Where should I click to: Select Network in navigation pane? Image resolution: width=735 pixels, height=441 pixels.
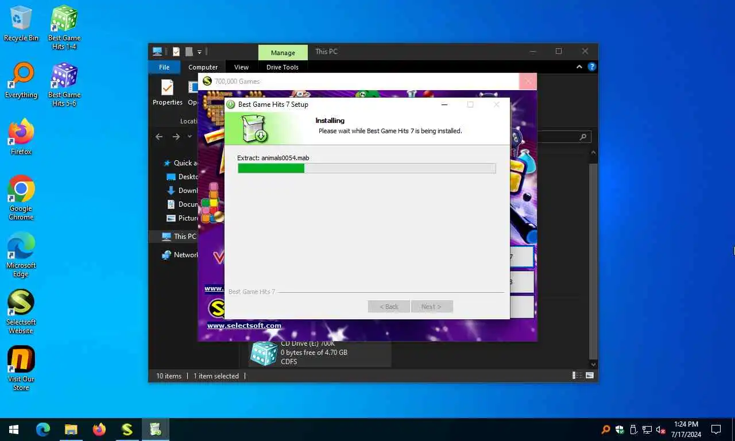point(180,254)
